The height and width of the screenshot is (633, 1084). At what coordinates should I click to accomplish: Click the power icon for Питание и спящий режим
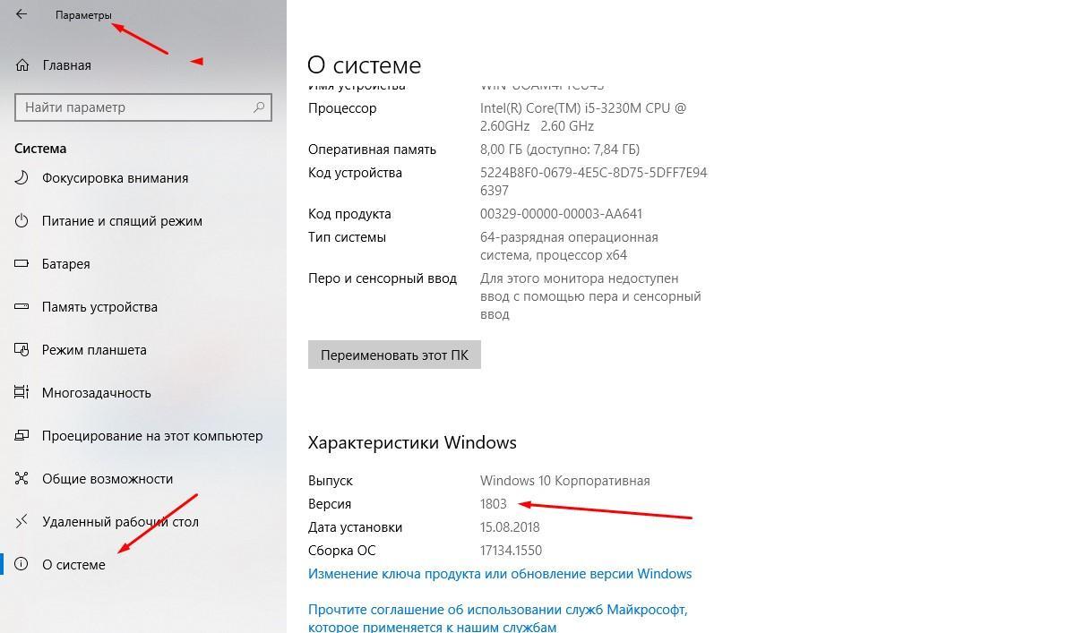click(x=22, y=220)
